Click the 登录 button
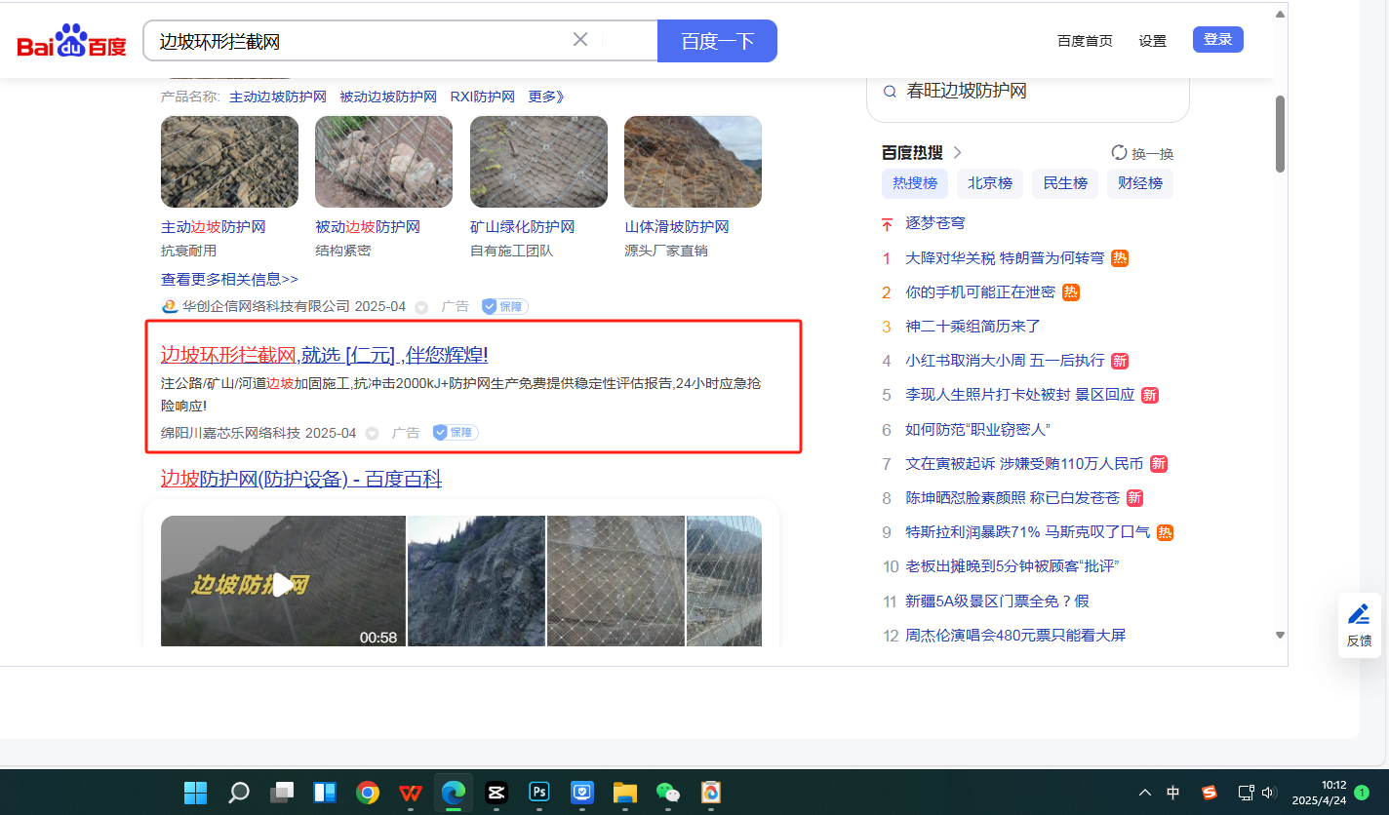 click(x=1218, y=40)
